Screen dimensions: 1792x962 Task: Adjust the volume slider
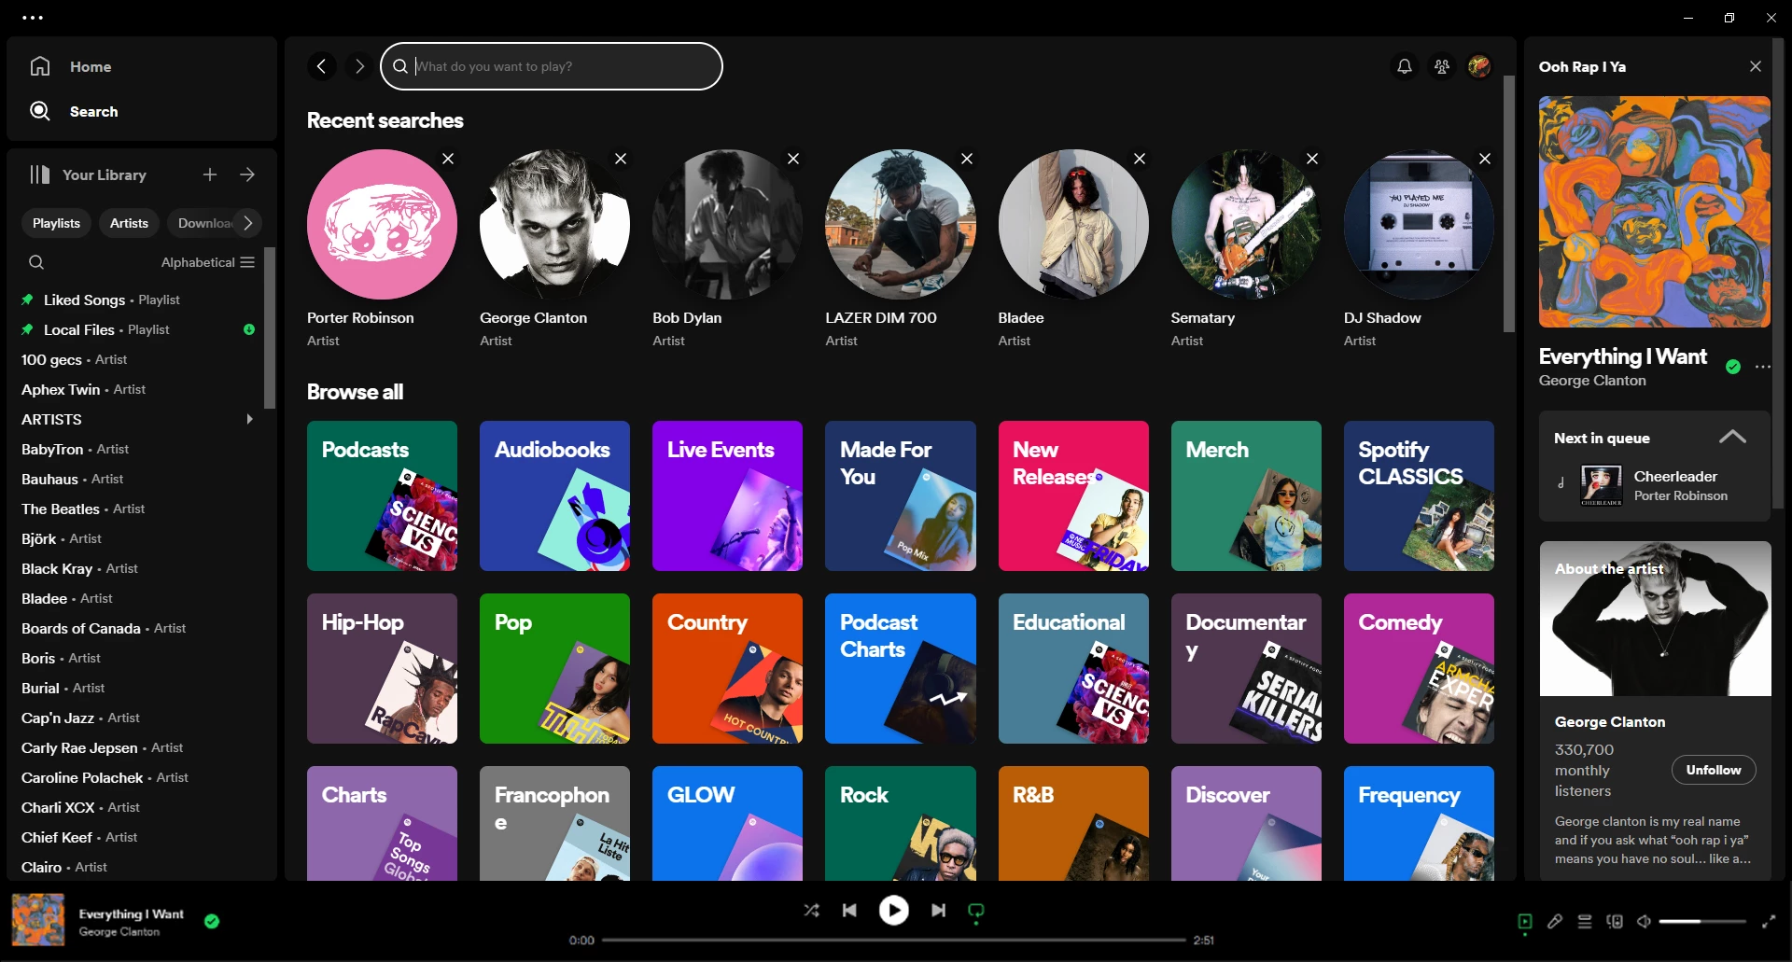pyautogui.click(x=1701, y=921)
